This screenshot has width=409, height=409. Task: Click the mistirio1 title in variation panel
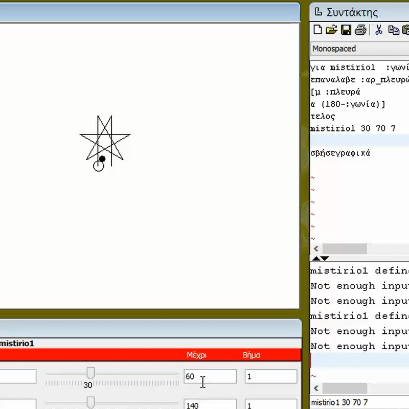(17, 344)
